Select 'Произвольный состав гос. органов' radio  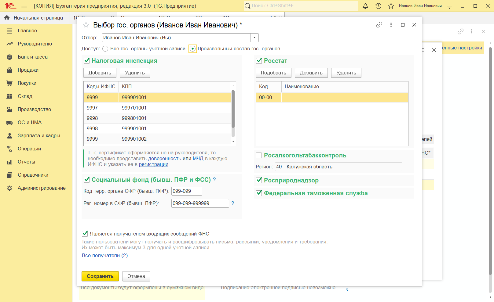coord(192,49)
